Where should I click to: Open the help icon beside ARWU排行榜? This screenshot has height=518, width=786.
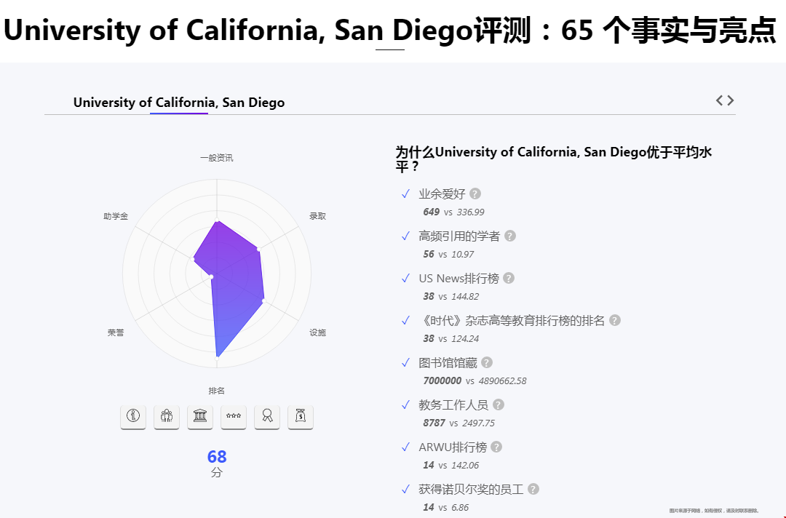tap(496, 447)
